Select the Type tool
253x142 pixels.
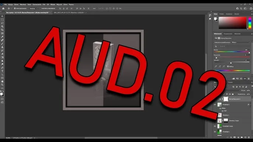tap(2, 71)
